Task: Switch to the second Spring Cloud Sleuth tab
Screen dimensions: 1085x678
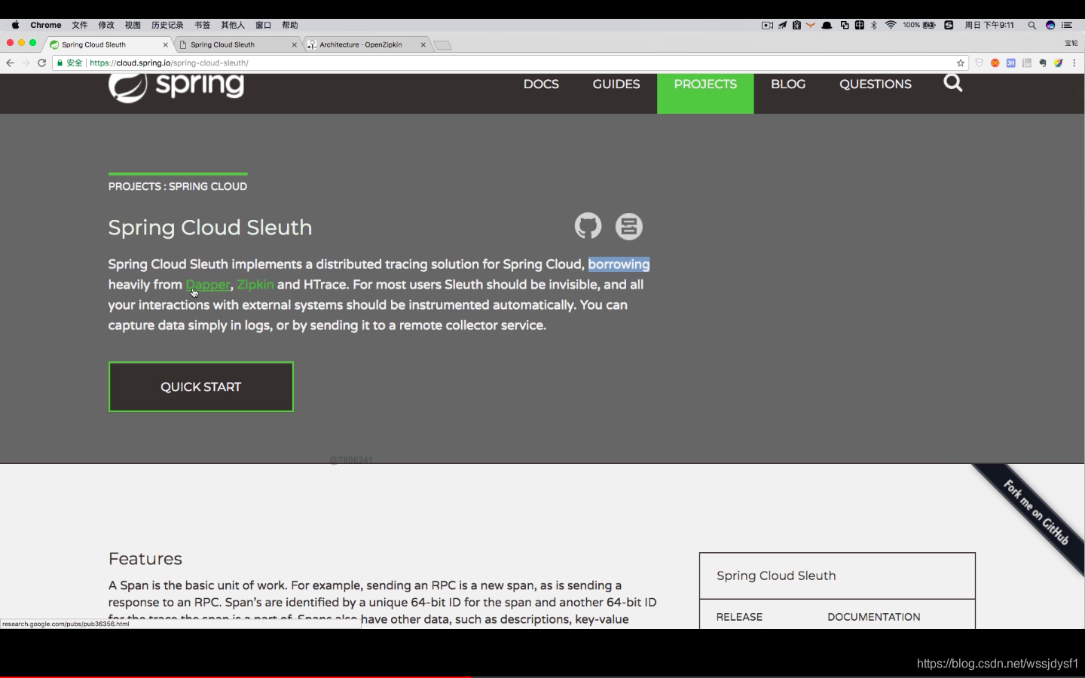Action: click(x=237, y=44)
